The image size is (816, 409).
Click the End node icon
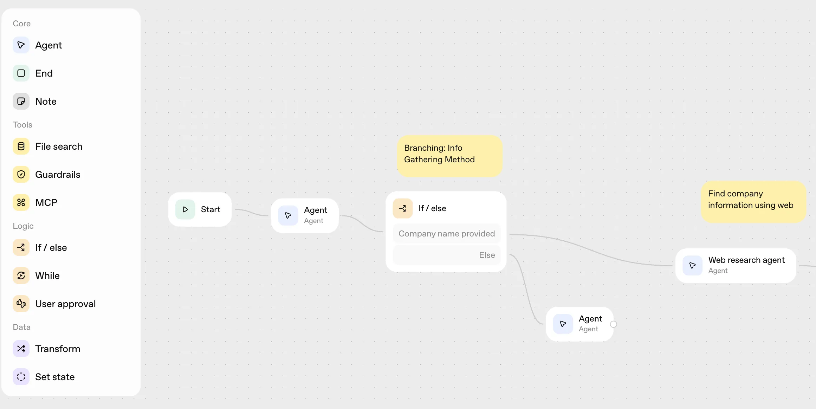coord(21,73)
